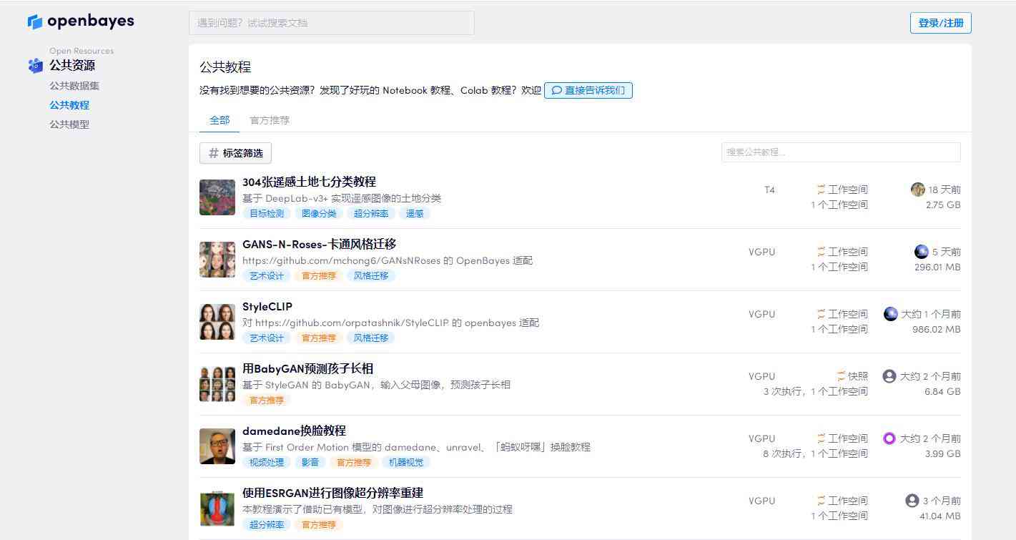
Task: Click author avatar on 304张遥感土地七分类教程 row
Action: (918, 190)
